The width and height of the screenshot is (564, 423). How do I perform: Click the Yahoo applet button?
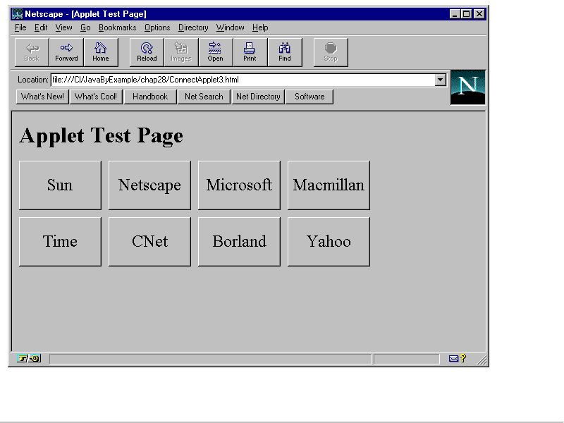pyautogui.click(x=329, y=242)
